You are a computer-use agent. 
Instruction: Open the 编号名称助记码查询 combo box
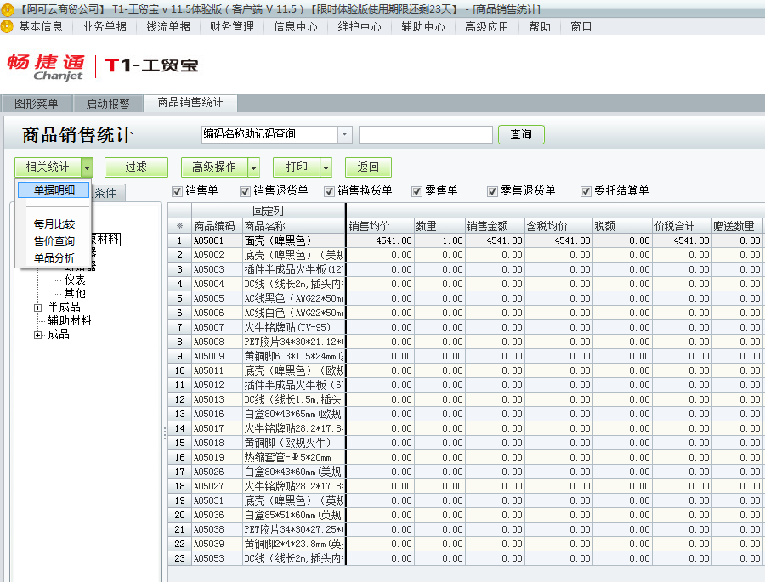[344, 134]
